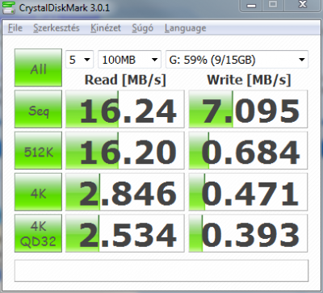Click the 4K write result 0.471
The image size is (323, 293).
pos(248,192)
